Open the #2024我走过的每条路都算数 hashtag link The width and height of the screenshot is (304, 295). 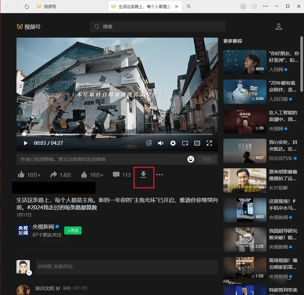tap(62, 207)
